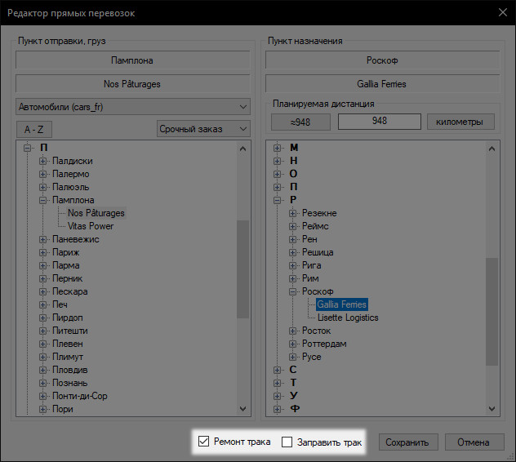Viewport: 516px width, 462px height.
Task: Close the "Редактор прямых перевозок" dialog
Action: (500, 12)
